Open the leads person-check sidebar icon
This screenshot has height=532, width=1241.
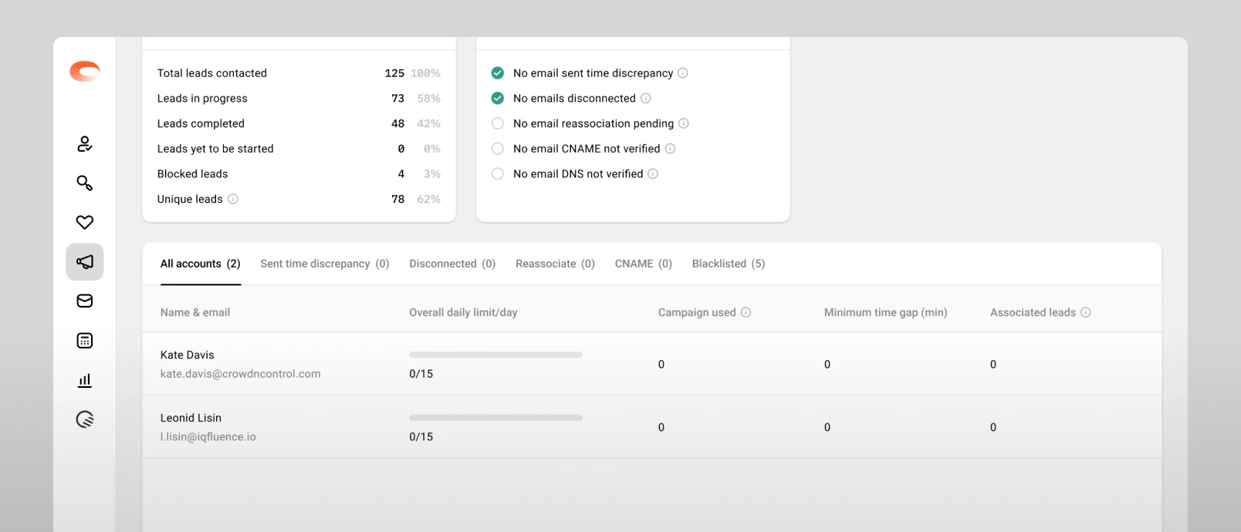point(85,144)
